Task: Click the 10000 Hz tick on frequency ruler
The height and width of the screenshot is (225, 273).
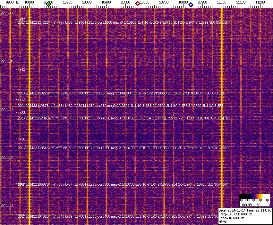Action: tap(29, 2)
